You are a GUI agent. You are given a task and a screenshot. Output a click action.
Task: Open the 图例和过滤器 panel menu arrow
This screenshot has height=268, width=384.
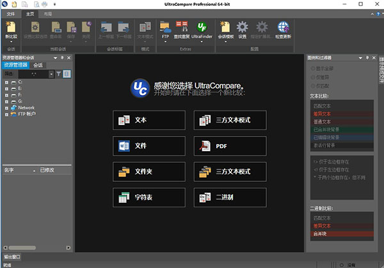360,58
